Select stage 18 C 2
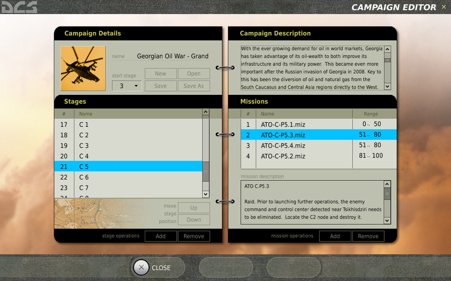This screenshot has height=281, width=451. (128, 135)
